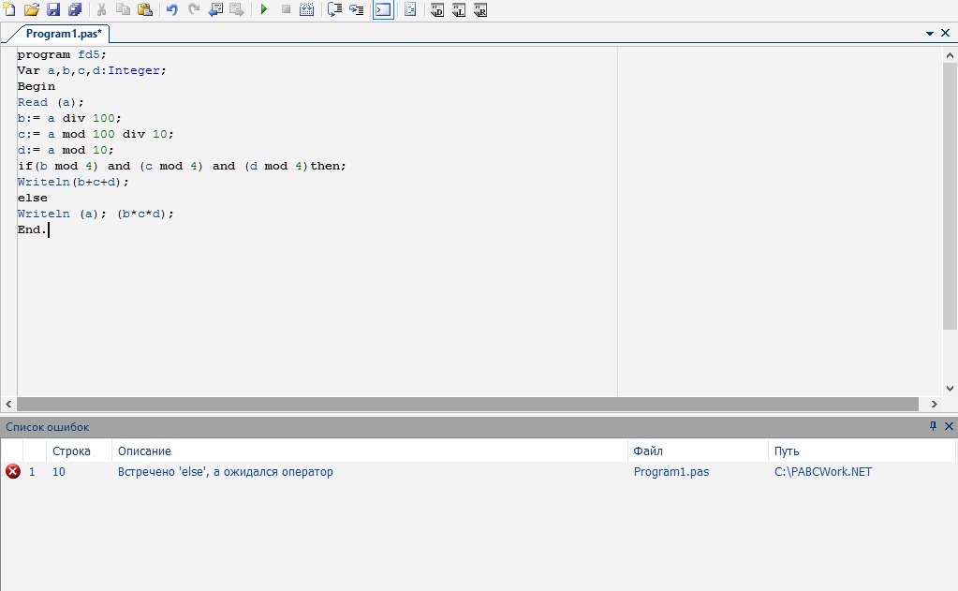Click the Save All icon
The image size is (958, 591).
[x=75, y=10]
